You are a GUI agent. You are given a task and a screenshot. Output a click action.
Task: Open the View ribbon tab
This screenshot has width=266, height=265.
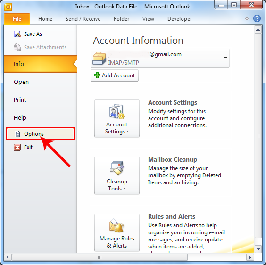[148, 19]
